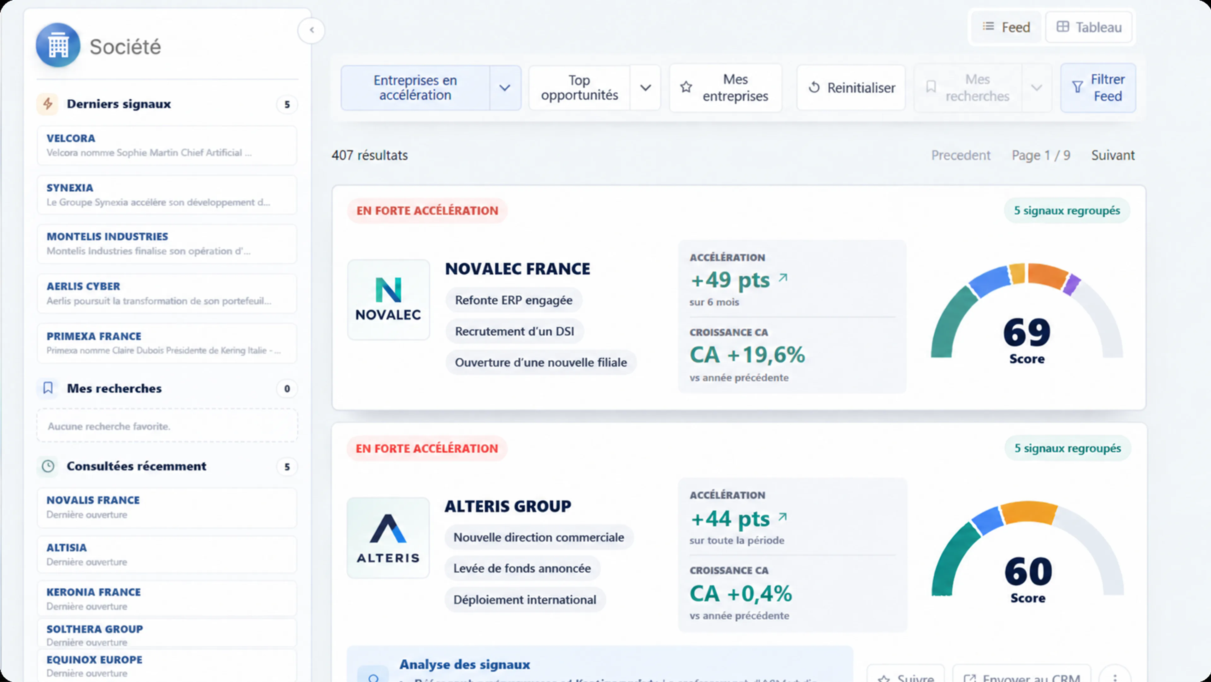Open the PRIMEXA FRANCE signal entry
1211x682 pixels.
click(x=167, y=343)
